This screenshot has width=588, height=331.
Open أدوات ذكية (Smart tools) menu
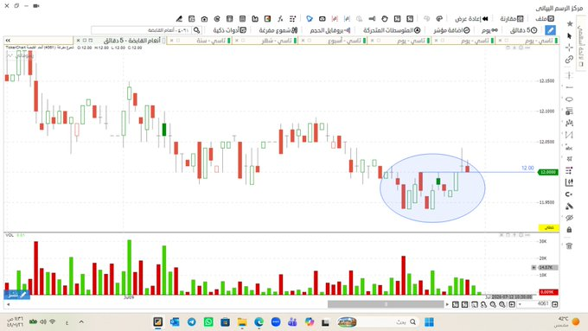point(229,30)
